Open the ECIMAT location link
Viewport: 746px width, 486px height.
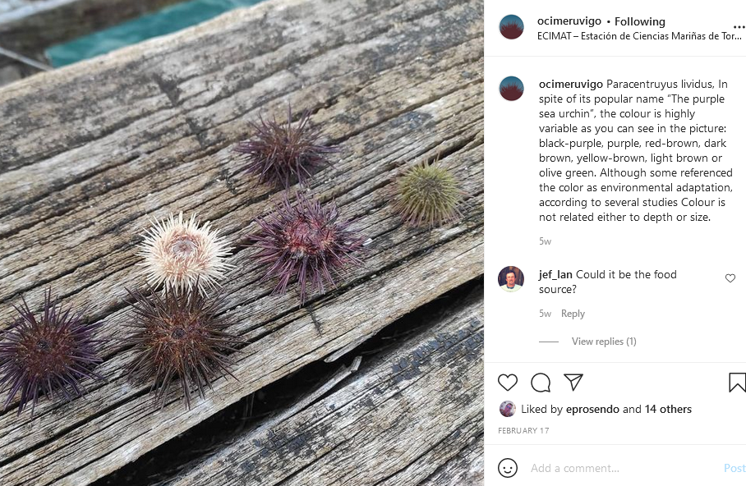[x=639, y=36]
